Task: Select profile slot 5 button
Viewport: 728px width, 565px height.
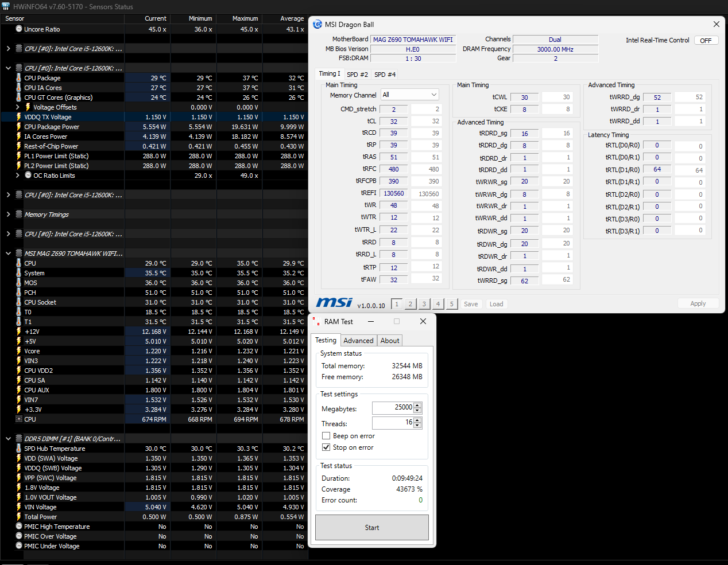Action: 452,304
